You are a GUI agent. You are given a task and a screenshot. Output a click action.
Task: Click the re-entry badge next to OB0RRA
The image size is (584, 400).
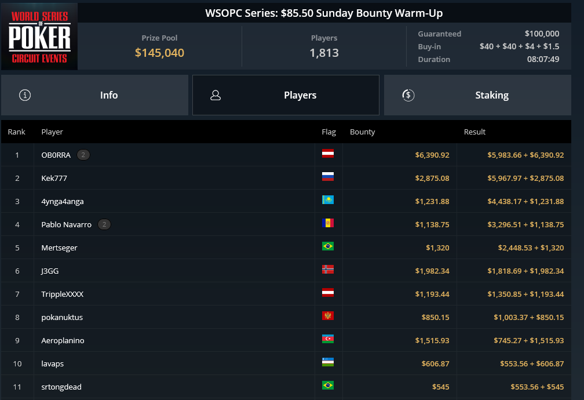coord(83,155)
